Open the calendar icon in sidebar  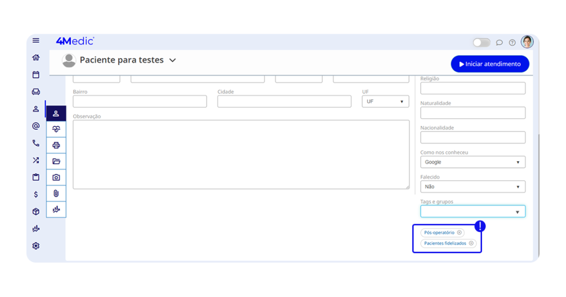(x=36, y=75)
